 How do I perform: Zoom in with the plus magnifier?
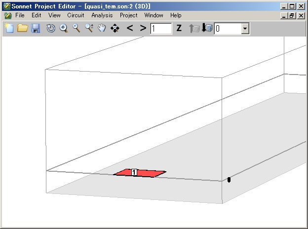pyautogui.click(x=64, y=28)
